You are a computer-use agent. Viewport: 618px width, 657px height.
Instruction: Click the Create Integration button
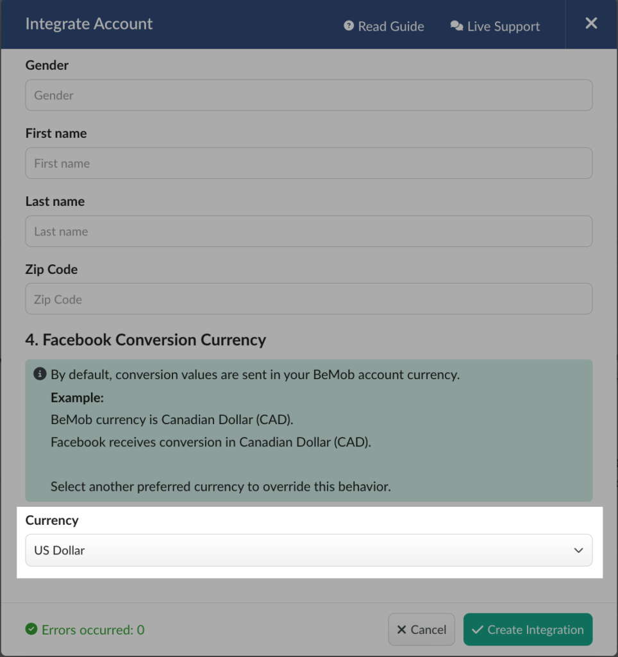tap(528, 629)
